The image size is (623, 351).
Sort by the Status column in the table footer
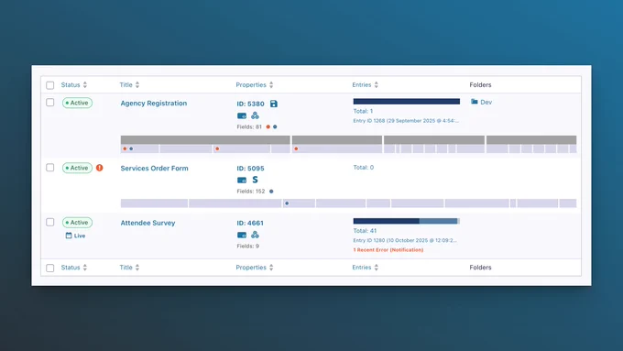pos(74,268)
